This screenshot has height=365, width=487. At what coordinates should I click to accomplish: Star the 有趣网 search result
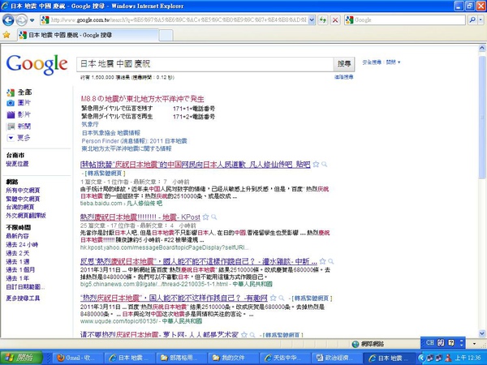click(x=273, y=298)
